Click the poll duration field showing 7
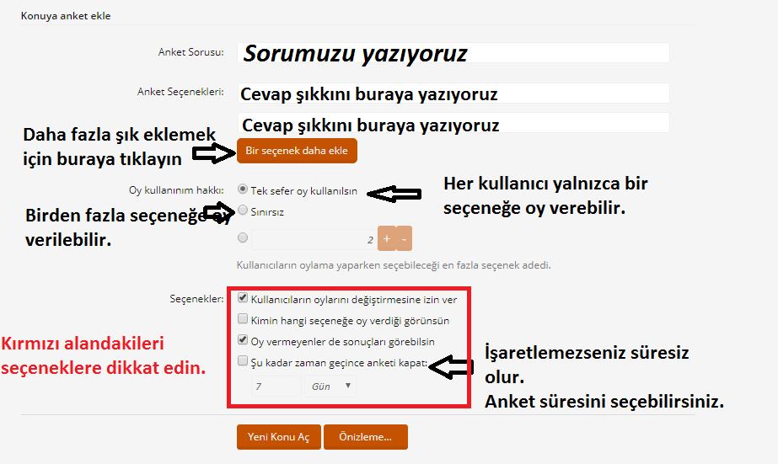The height and width of the screenshot is (464, 778). [276, 387]
